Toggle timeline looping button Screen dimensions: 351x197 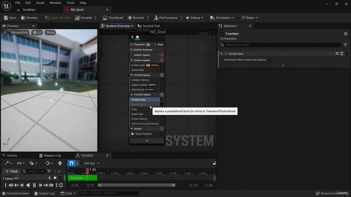[x=61, y=185]
